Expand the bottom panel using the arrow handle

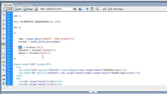point(93,92)
